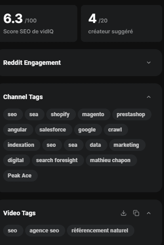Download the video tags list

click(x=123, y=213)
